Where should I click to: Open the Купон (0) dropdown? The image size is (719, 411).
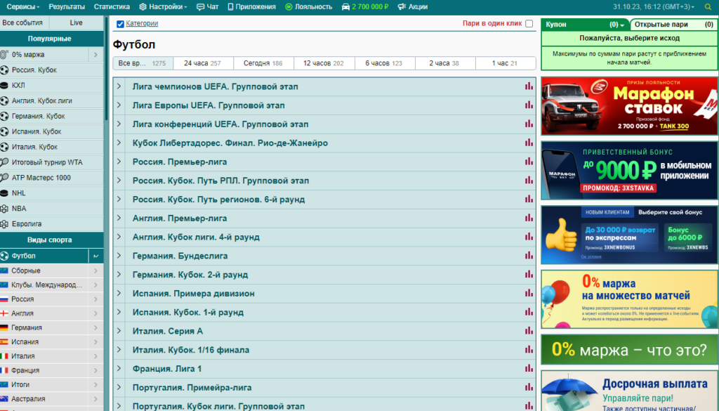[x=617, y=25]
